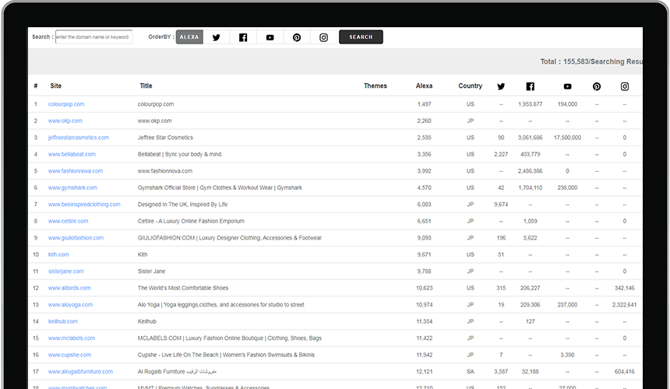Click the 17,500,000 YouTube count

[567, 138]
